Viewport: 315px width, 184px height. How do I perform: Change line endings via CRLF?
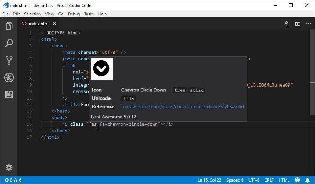tap(269, 180)
